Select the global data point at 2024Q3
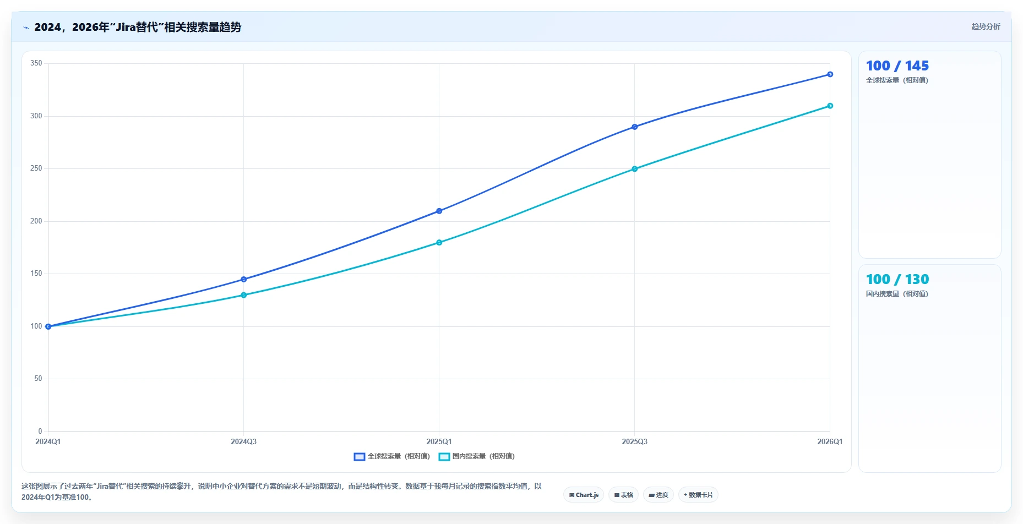1023x524 pixels. (244, 280)
